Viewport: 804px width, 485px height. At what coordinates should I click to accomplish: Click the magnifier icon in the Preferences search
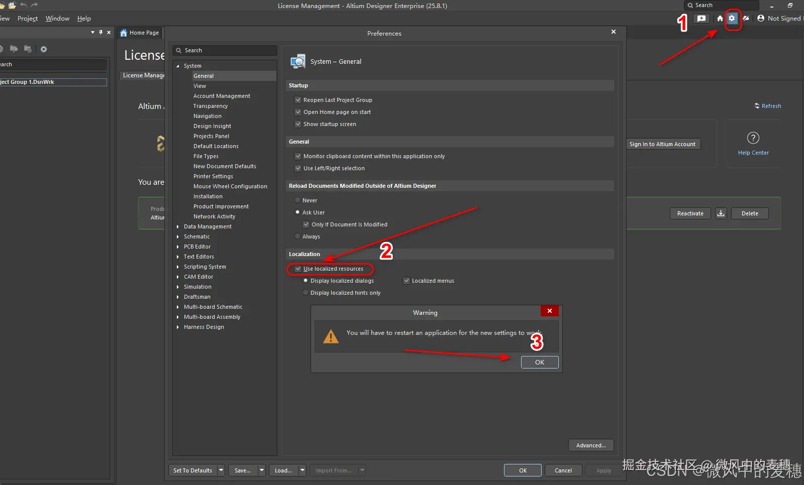coord(178,50)
